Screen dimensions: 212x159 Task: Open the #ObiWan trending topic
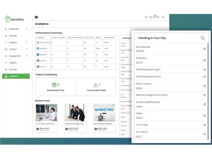point(141,58)
